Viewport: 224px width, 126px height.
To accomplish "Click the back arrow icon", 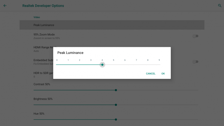I will pos(5,6).
